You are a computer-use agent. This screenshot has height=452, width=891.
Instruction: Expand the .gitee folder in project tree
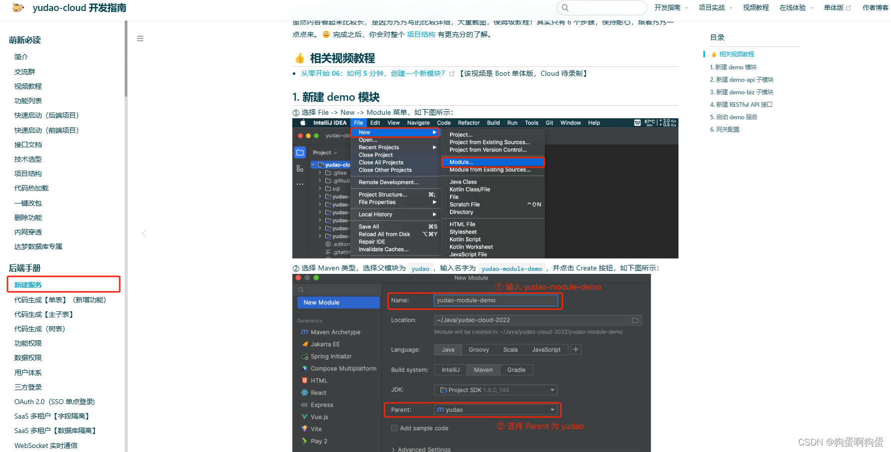point(320,173)
